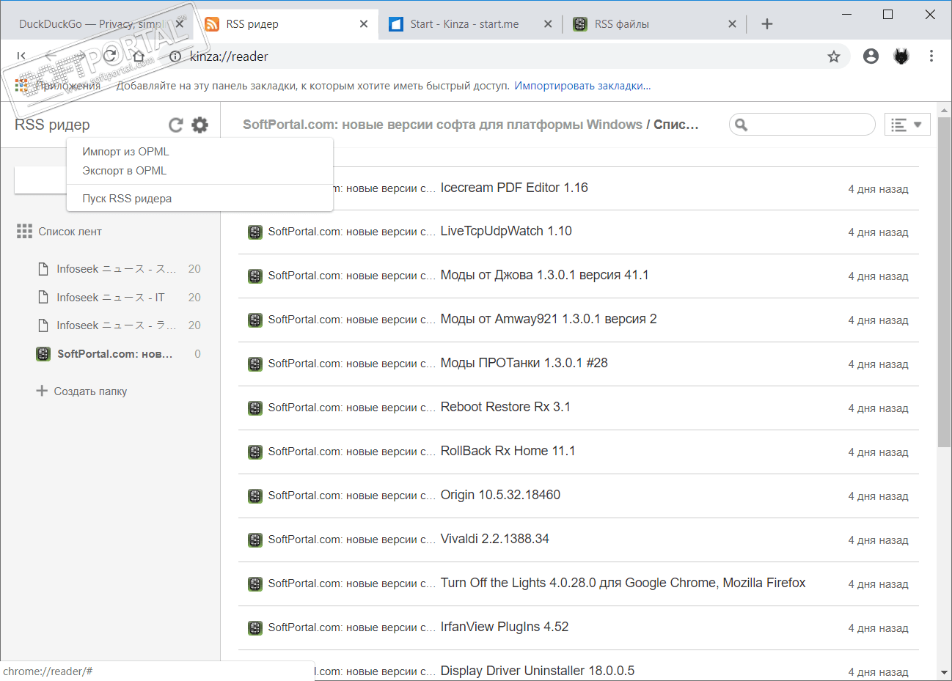
Task: Bookmark this page with the star icon
Action: (834, 56)
